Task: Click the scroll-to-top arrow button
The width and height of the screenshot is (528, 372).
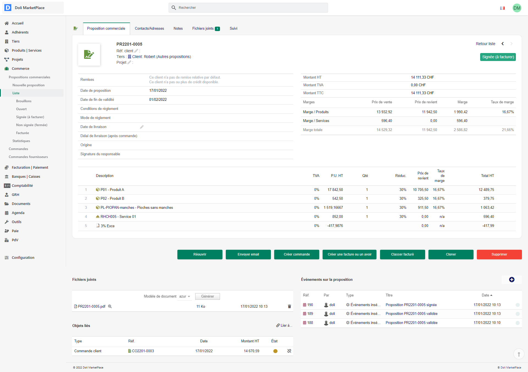Action: point(519,354)
